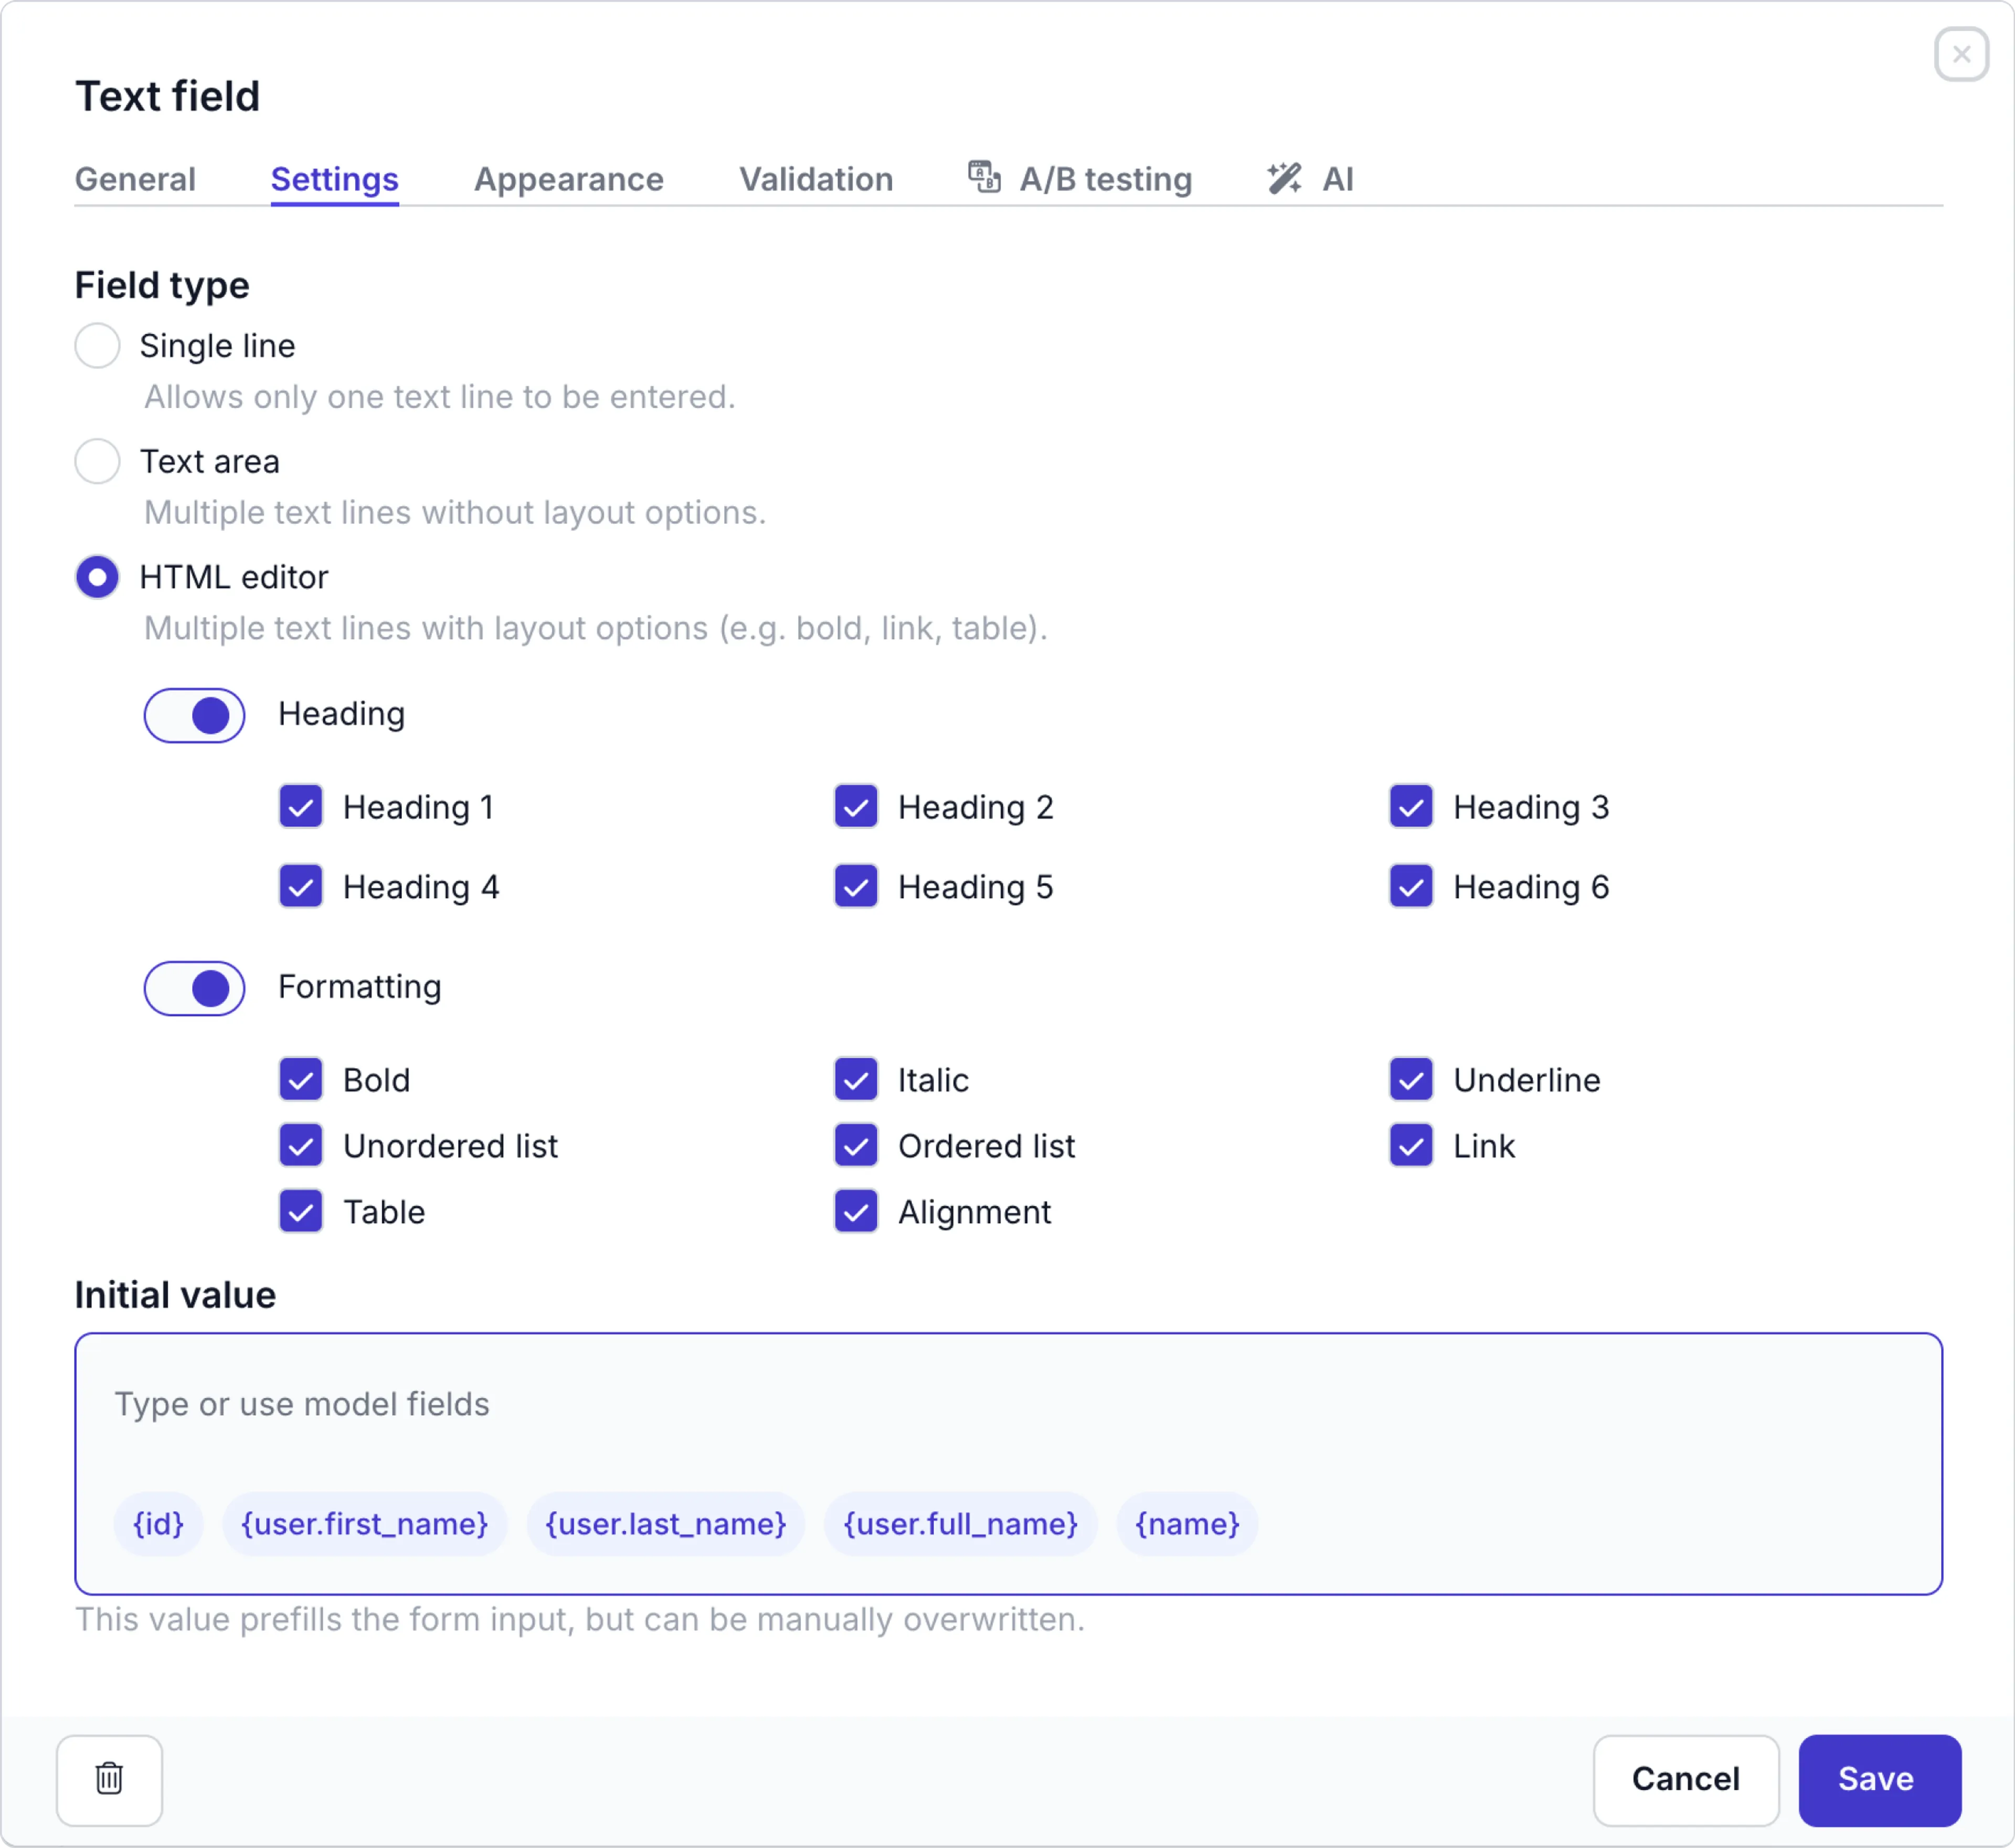
Task: Choose the Text area option
Action: pos(97,461)
